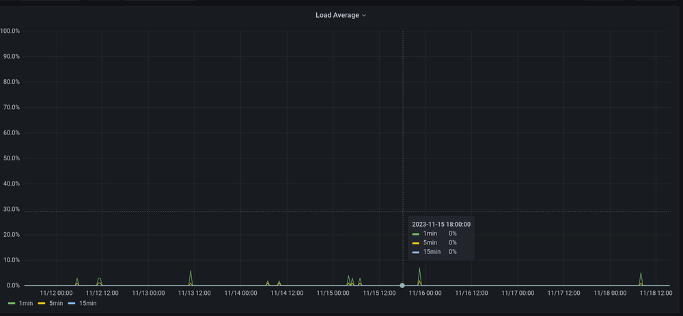The height and width of the screenshot is (316, 683).
Task: Click the 90.0% y-axis label
Action: pyautogui.click(x=12, y=57)
